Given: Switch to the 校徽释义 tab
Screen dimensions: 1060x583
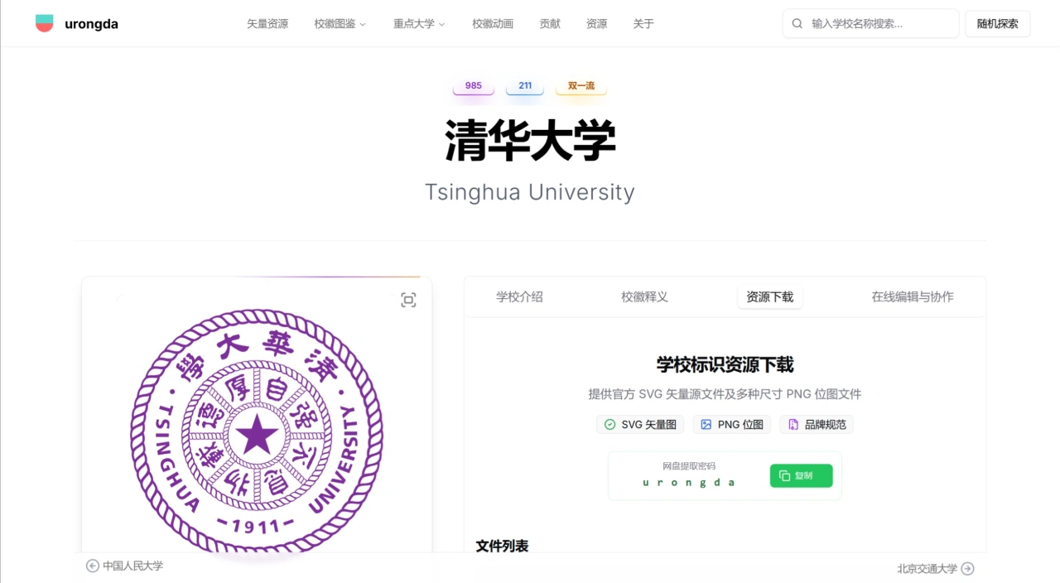Looking at the screenshot, I should click(x=644, y=296).
